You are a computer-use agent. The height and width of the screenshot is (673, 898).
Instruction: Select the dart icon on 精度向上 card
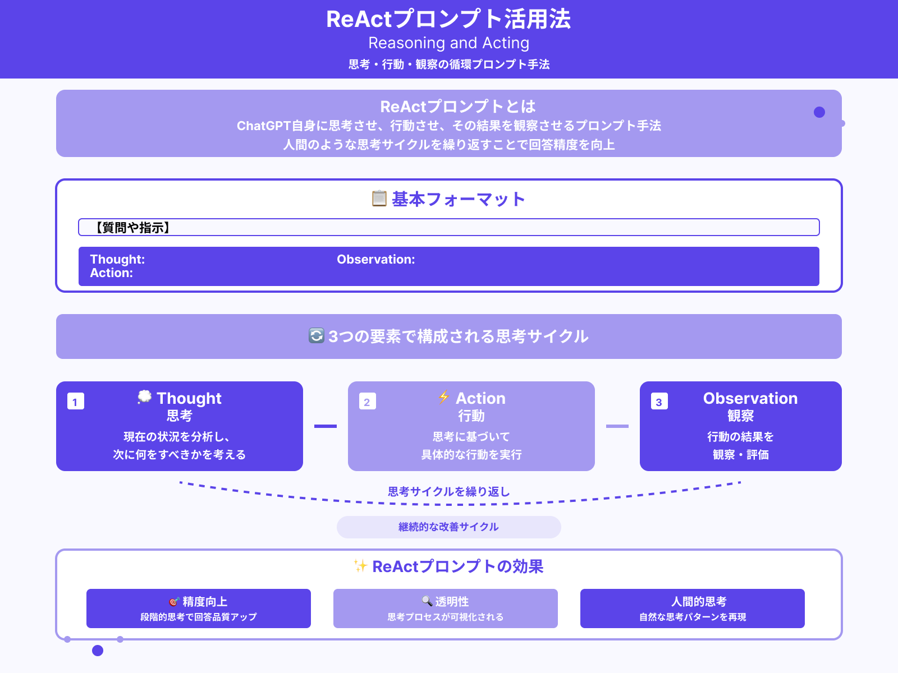pyautogui.click(x=173, y=601)
